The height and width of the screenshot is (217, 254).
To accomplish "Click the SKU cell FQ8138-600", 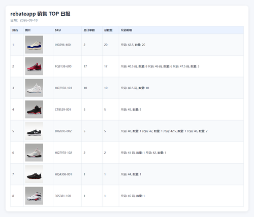I will click(x=68, y=66).
